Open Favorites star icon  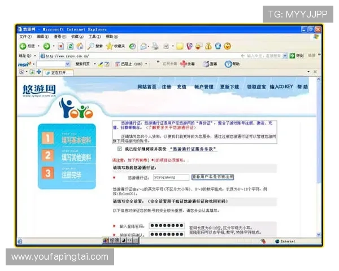pos(110,46)
